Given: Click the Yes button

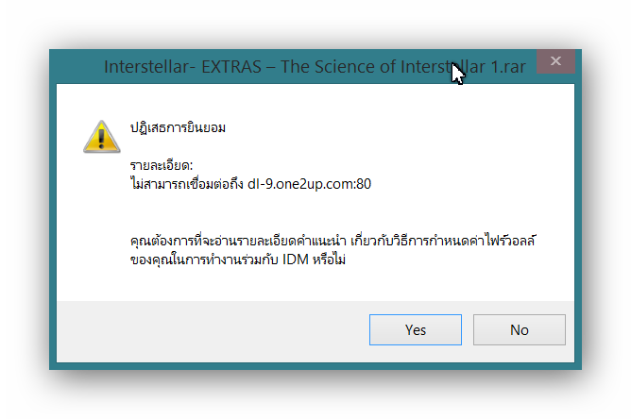Looking at the screenshot, I should point(416,329).
